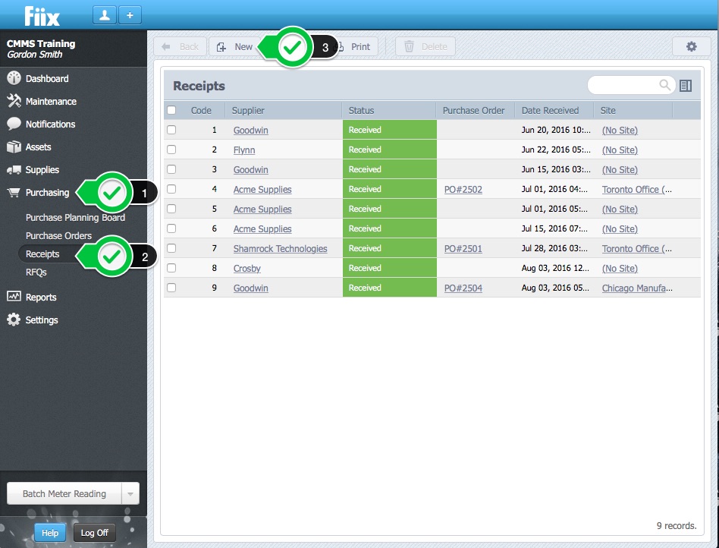Open the Shamrock Technologies supplier link
This screenshot has height=548, width=719.
[x=280, y=249]
